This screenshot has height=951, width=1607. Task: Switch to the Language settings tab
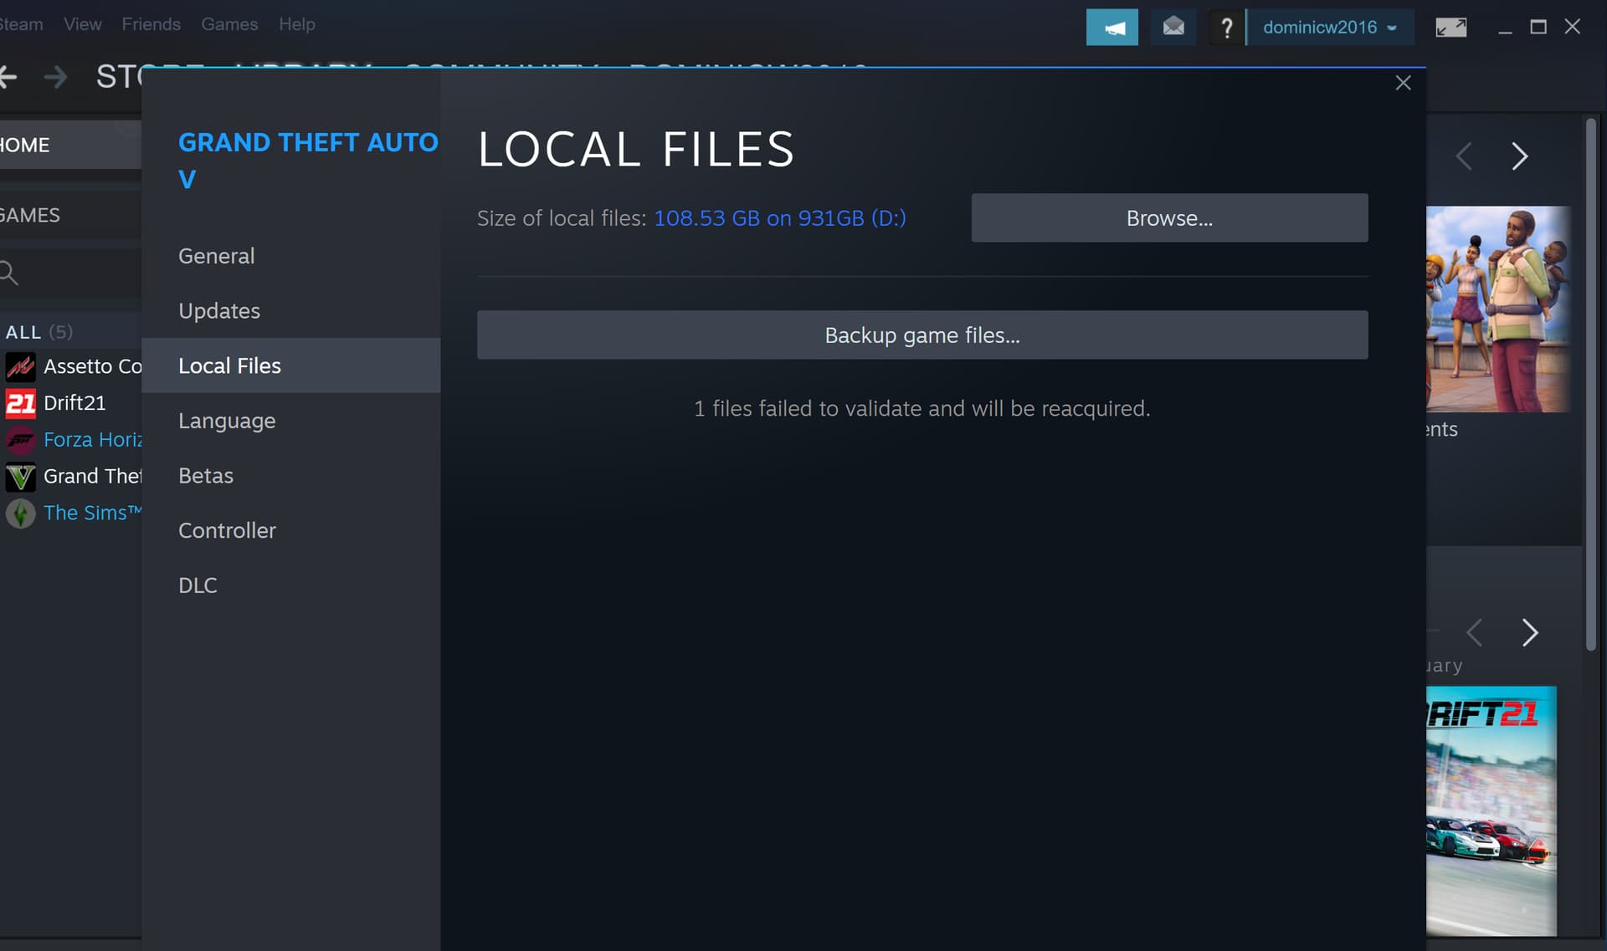[x=290, y=421]
